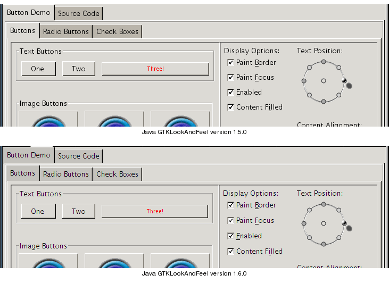Click the Two button in the 1.6.0 panel
The width and height of the screenshot is (389, 283).
point(79,211)
